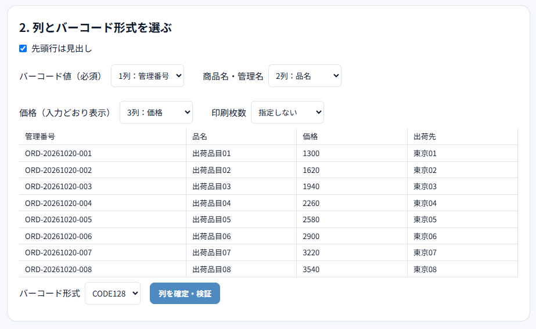Viewport: 536px width, 329px height.
Task: Select cell ORD-20261020-004
Action: [x=103, y=203]
